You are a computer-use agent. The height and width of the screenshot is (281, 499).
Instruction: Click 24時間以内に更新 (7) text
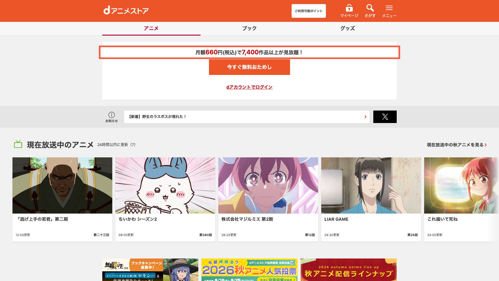pyautogui.click(x=116, y=145)
